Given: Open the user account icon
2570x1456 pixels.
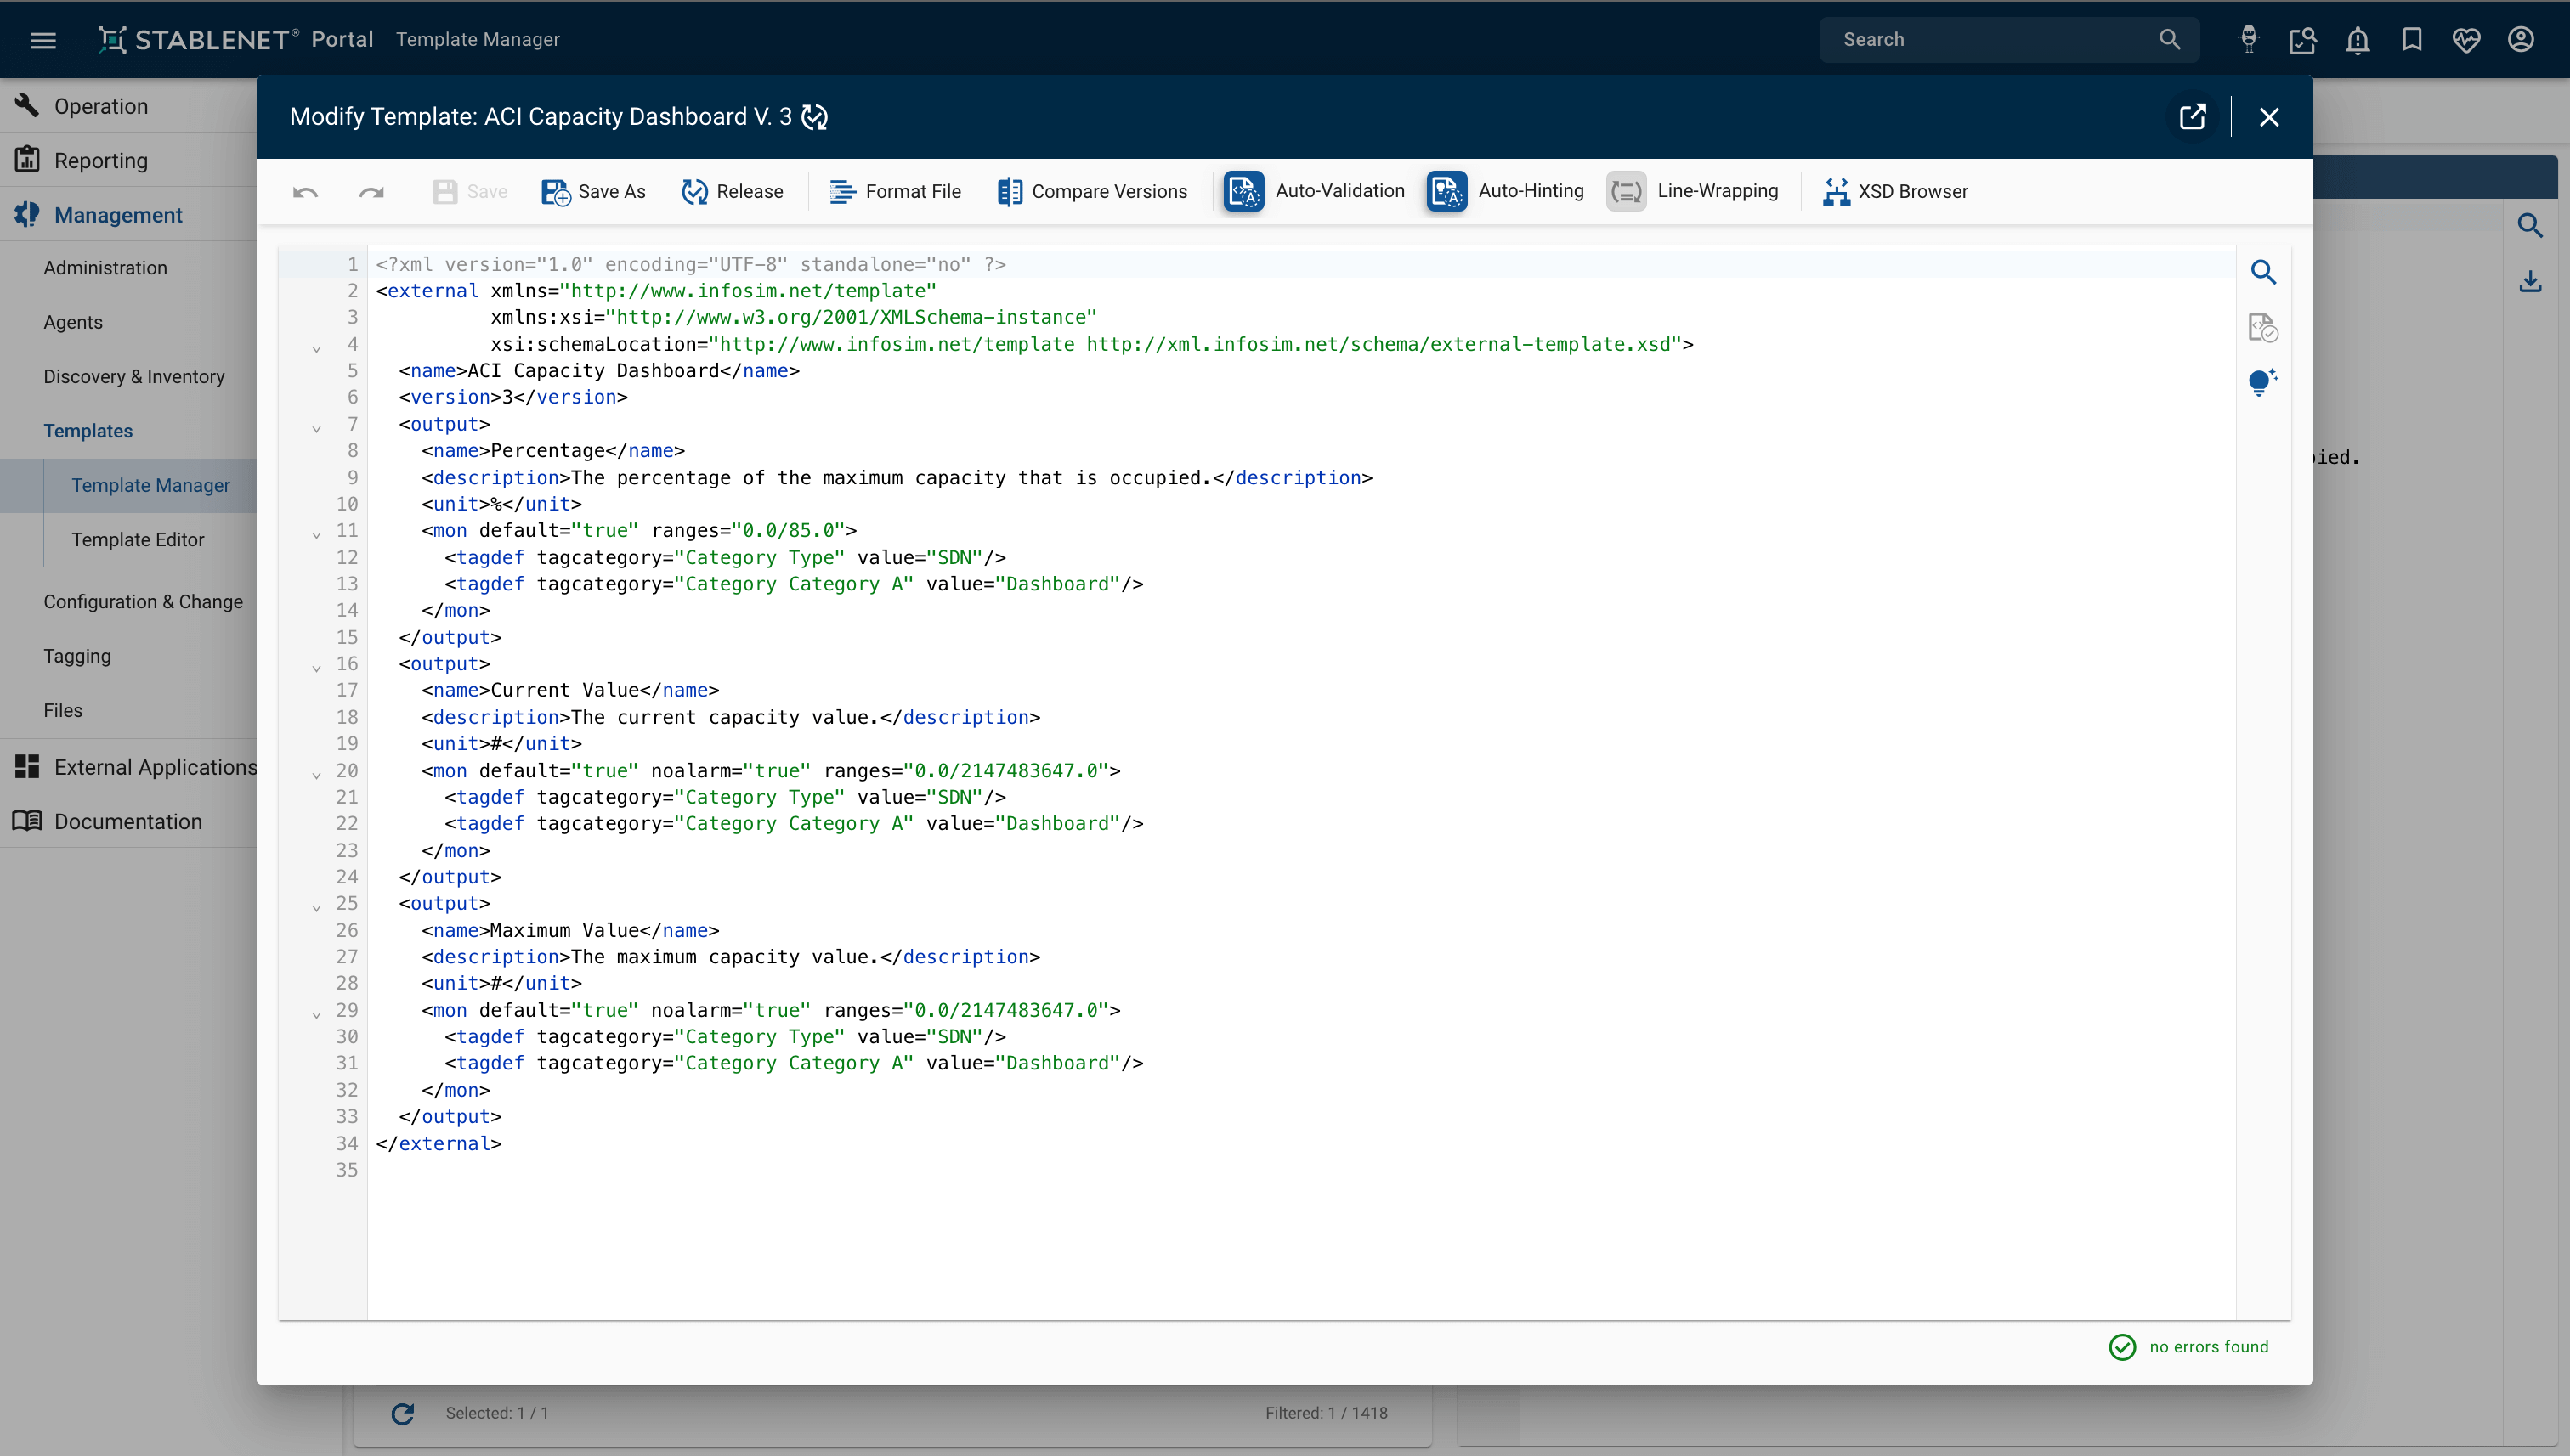Looking at the screenshot, I should pyautogui.click(x=2520, y=40).
